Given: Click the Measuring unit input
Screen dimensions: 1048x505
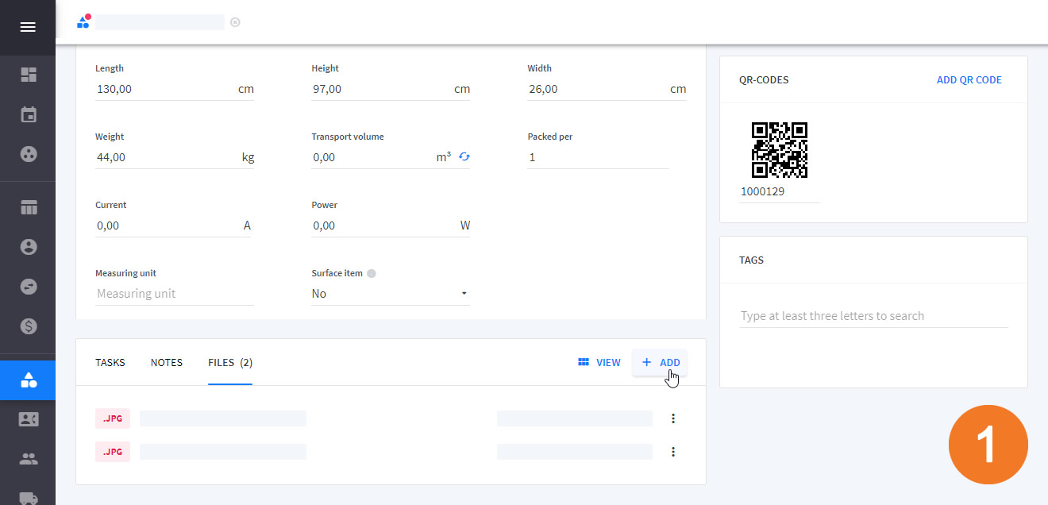Looking at the screenshot, I should tap(175, 294).
